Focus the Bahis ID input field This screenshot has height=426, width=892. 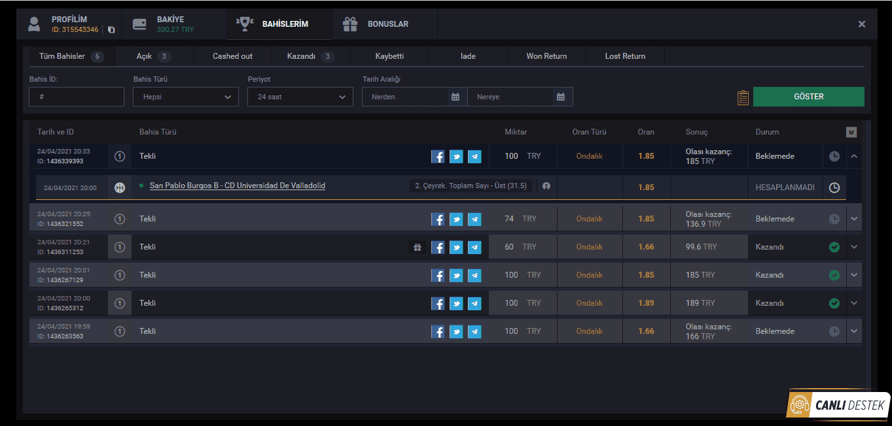(77, 97)
